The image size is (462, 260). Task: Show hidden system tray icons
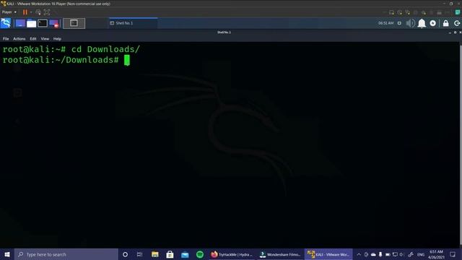[359, 254]
